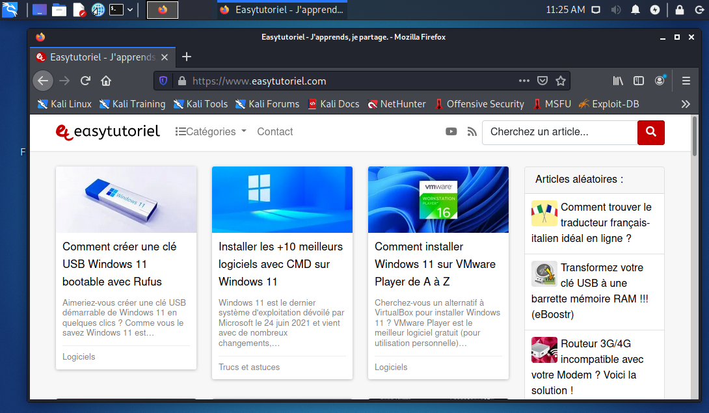This screenshot has height=413, width=709.
Task: Open the page actions three-dot menu
Action: [524, 81]
